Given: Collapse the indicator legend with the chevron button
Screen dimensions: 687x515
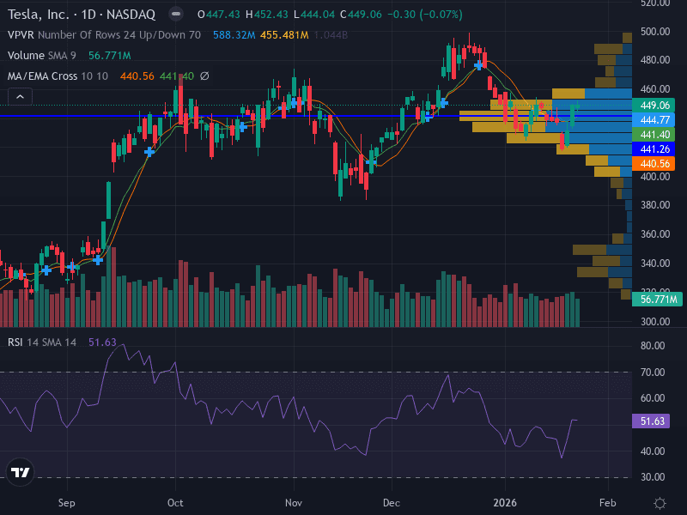Looking at the screenshot, I should pyautogui.click(x=20, y=97).
